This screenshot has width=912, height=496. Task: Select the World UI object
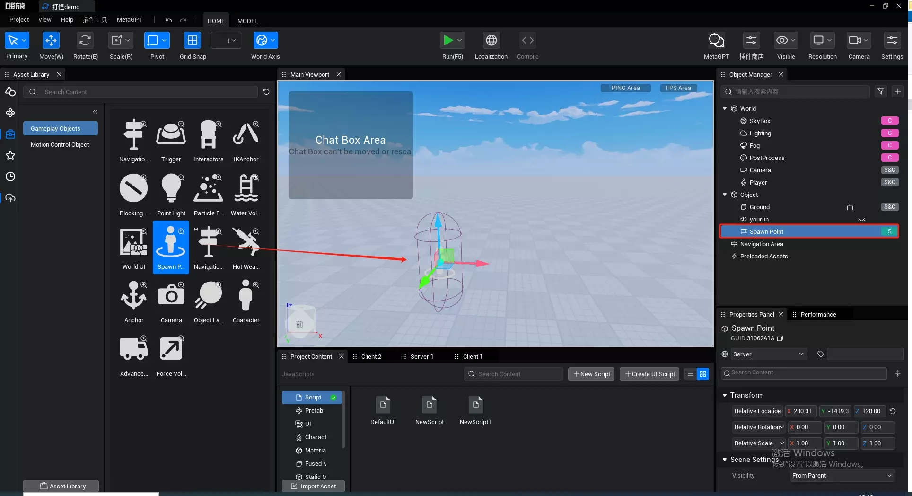coord(134,248)
